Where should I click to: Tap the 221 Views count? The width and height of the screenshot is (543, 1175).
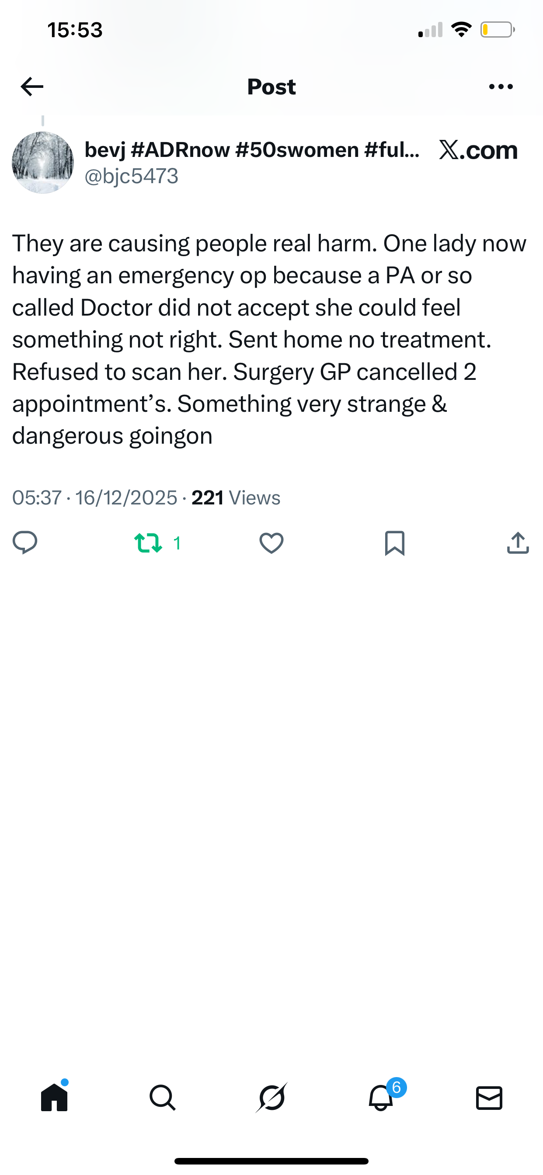236,497
